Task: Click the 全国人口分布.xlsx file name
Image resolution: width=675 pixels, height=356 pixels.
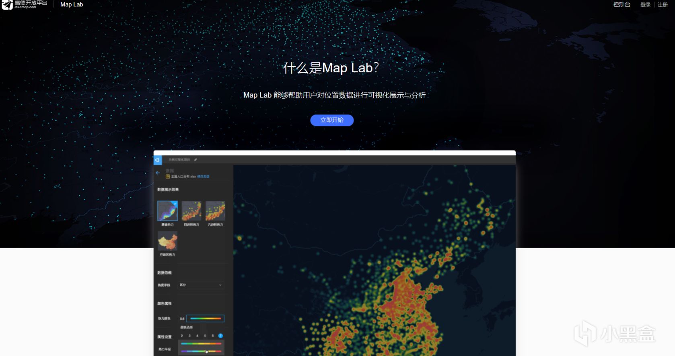Action: [183, 177]
